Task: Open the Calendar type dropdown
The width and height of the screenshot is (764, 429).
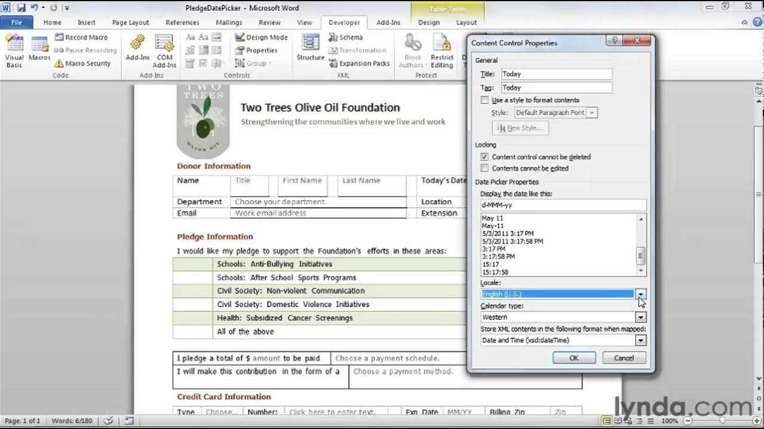Action: [x=640, y=317]
